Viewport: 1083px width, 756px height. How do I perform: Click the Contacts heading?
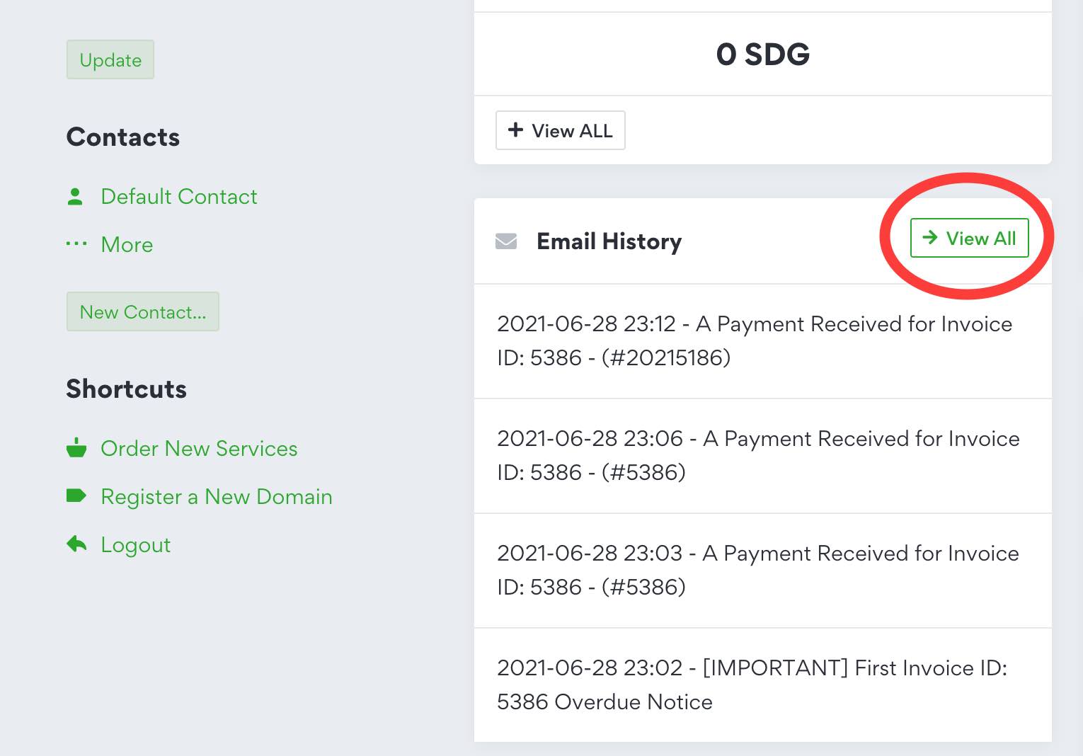tap(123, 137)
